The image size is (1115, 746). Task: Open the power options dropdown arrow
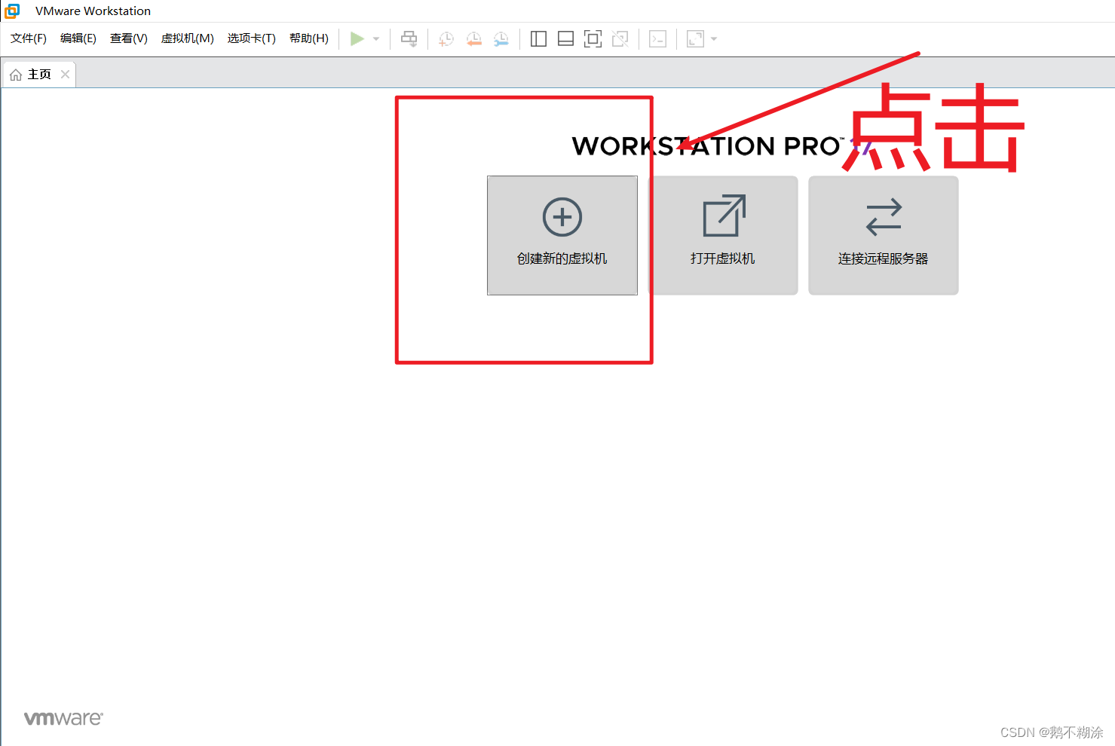[x=376, y=39]
